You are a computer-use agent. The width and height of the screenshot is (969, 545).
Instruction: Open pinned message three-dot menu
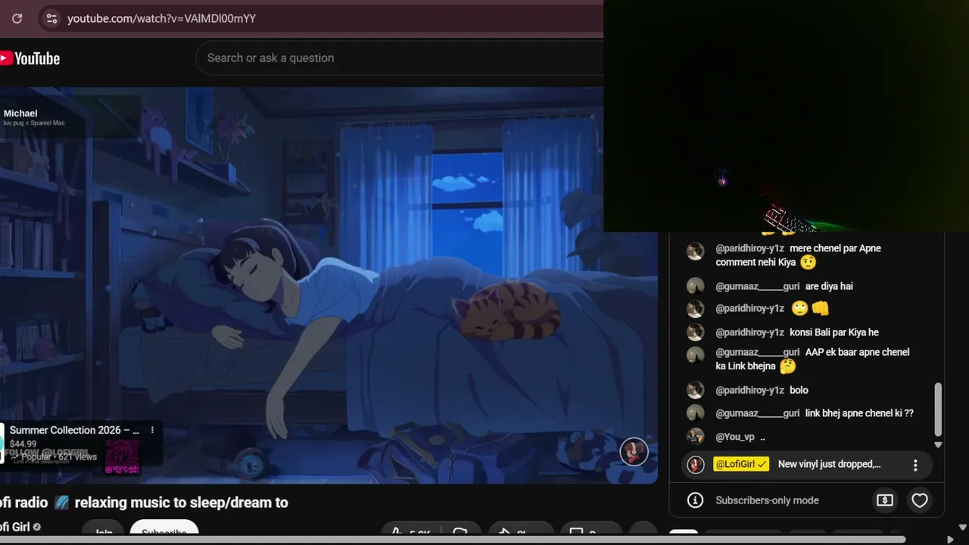tap(915, 465)
